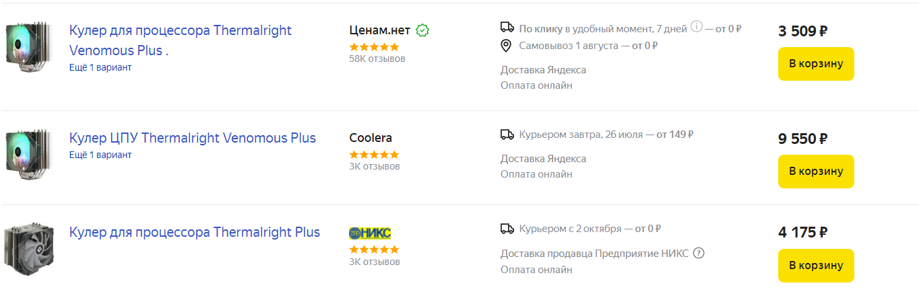The height and width of the screenshot is (298, 919).
Task: Open "Кулер для процессора Thermalright Venomous Plus ." listing
Action: (180, 40)
